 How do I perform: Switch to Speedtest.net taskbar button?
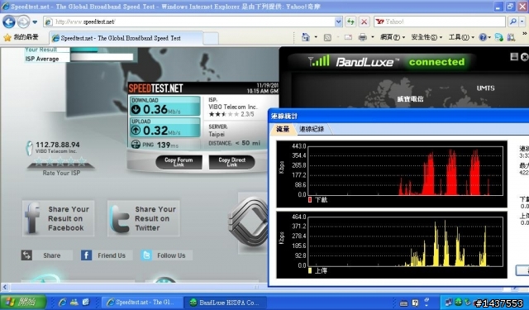[142, 303]
